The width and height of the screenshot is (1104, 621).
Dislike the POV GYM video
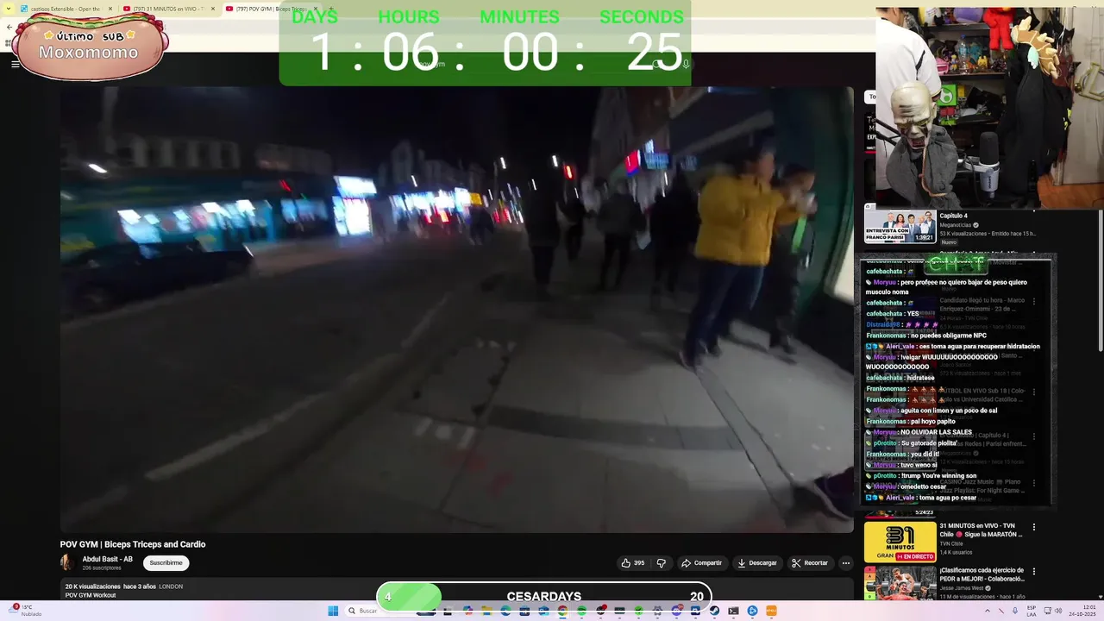click(x=662, y=562)
